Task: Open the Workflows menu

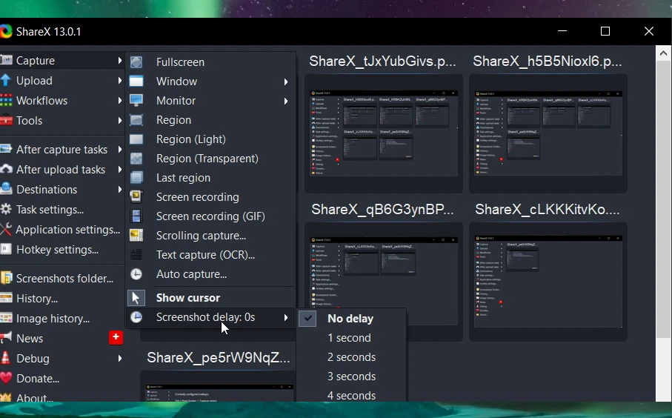Action: (41, 101)
